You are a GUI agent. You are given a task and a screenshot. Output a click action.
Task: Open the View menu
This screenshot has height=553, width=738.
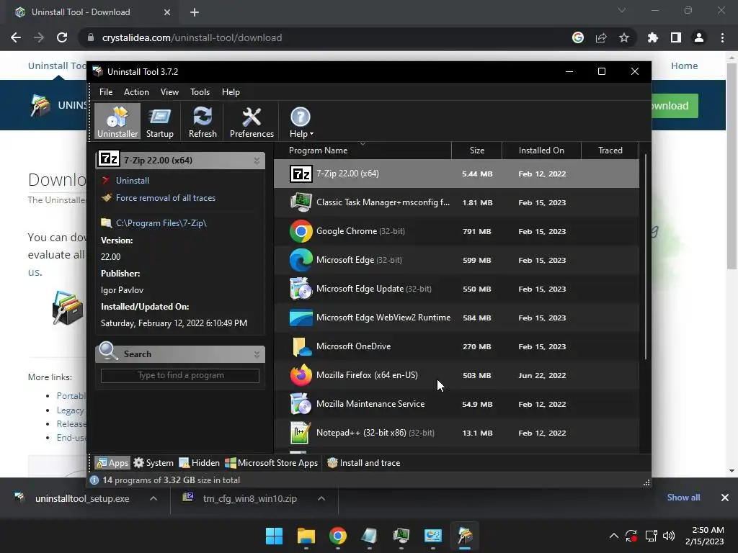[x=169, y=92]
